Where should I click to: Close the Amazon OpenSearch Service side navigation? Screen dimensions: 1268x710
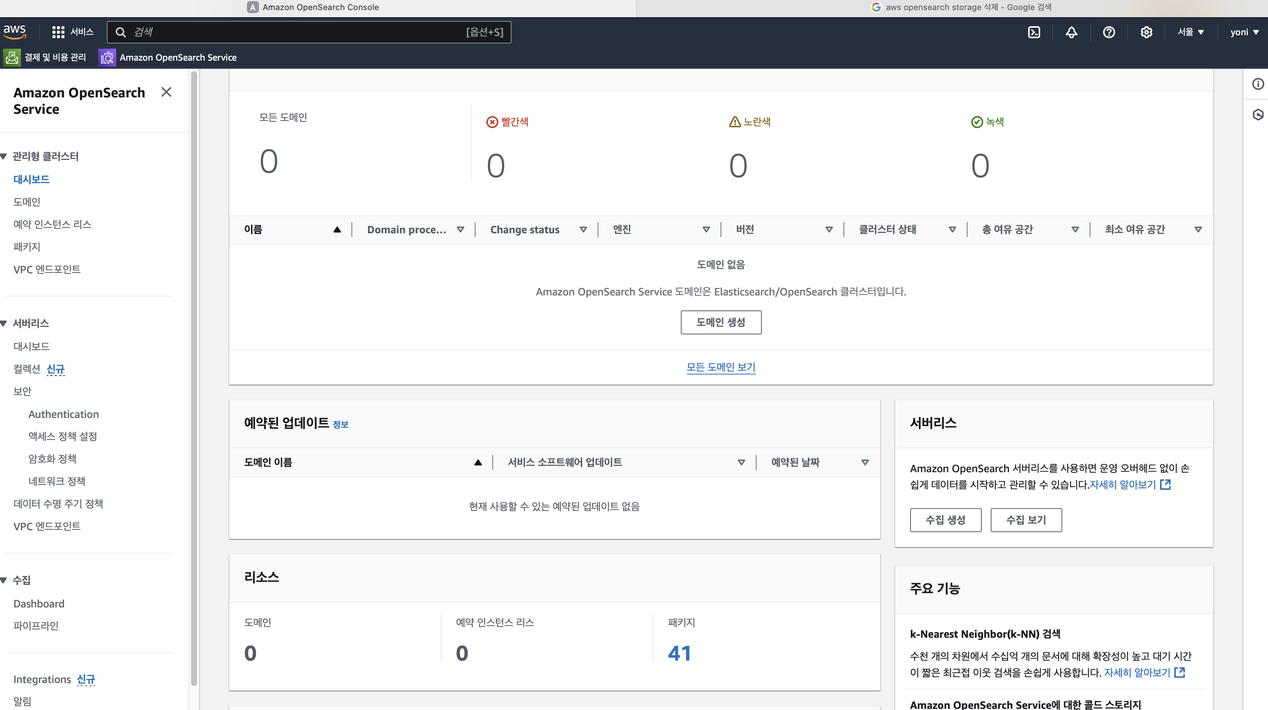coord(166,92)
